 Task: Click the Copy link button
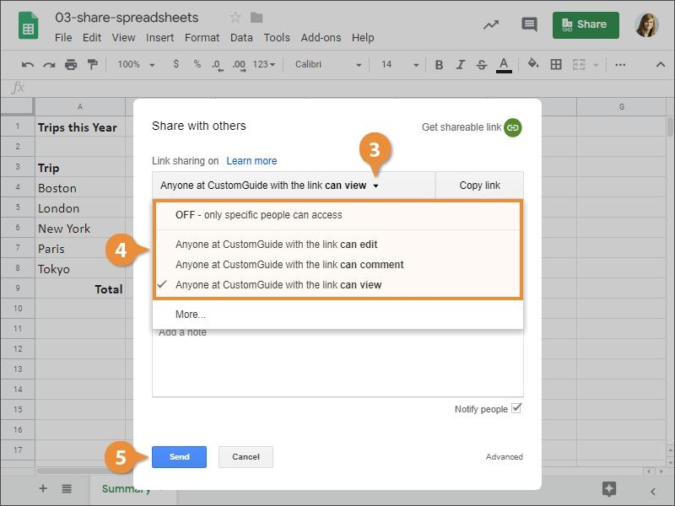point(479,186)
